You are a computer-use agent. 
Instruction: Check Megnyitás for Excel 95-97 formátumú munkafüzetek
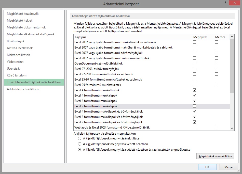[x=194, y=80]
